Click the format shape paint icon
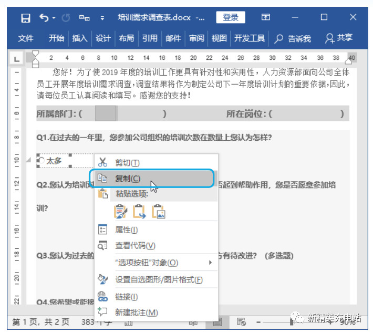373x334 pixels. pyautogui.click(x=103, y=279)
